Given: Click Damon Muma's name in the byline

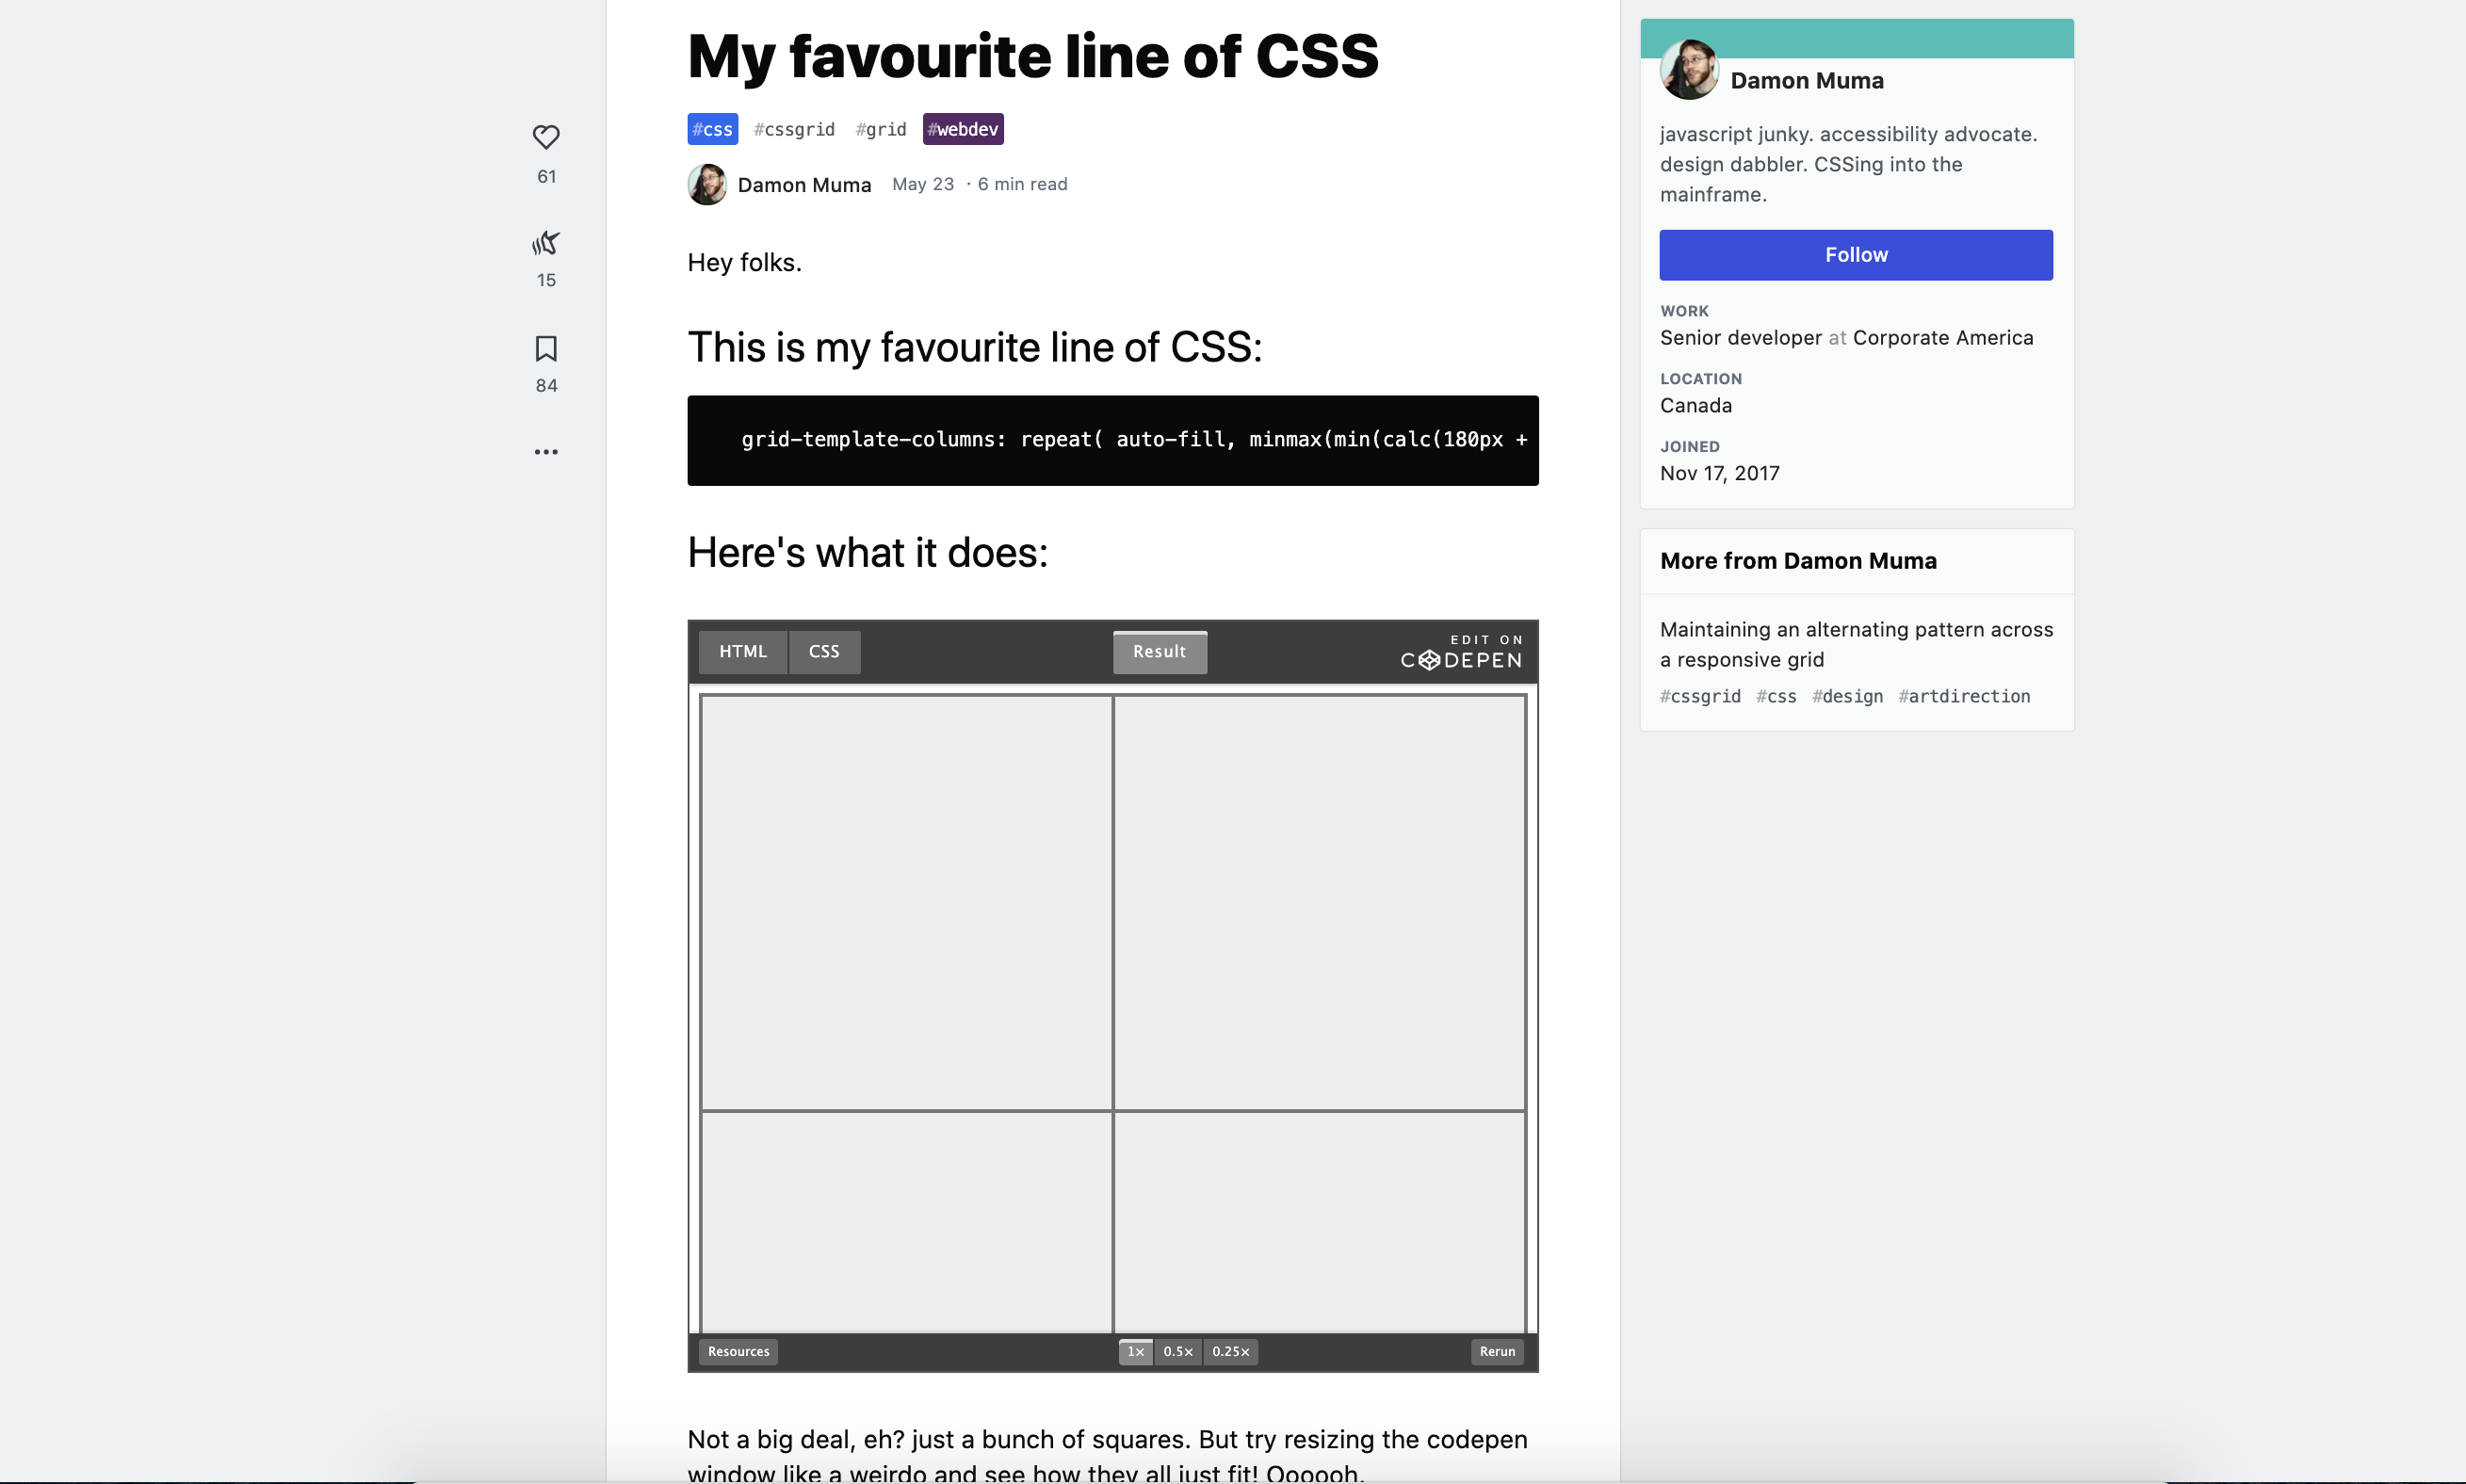Looking at the screenshot, I should point(804,184).
